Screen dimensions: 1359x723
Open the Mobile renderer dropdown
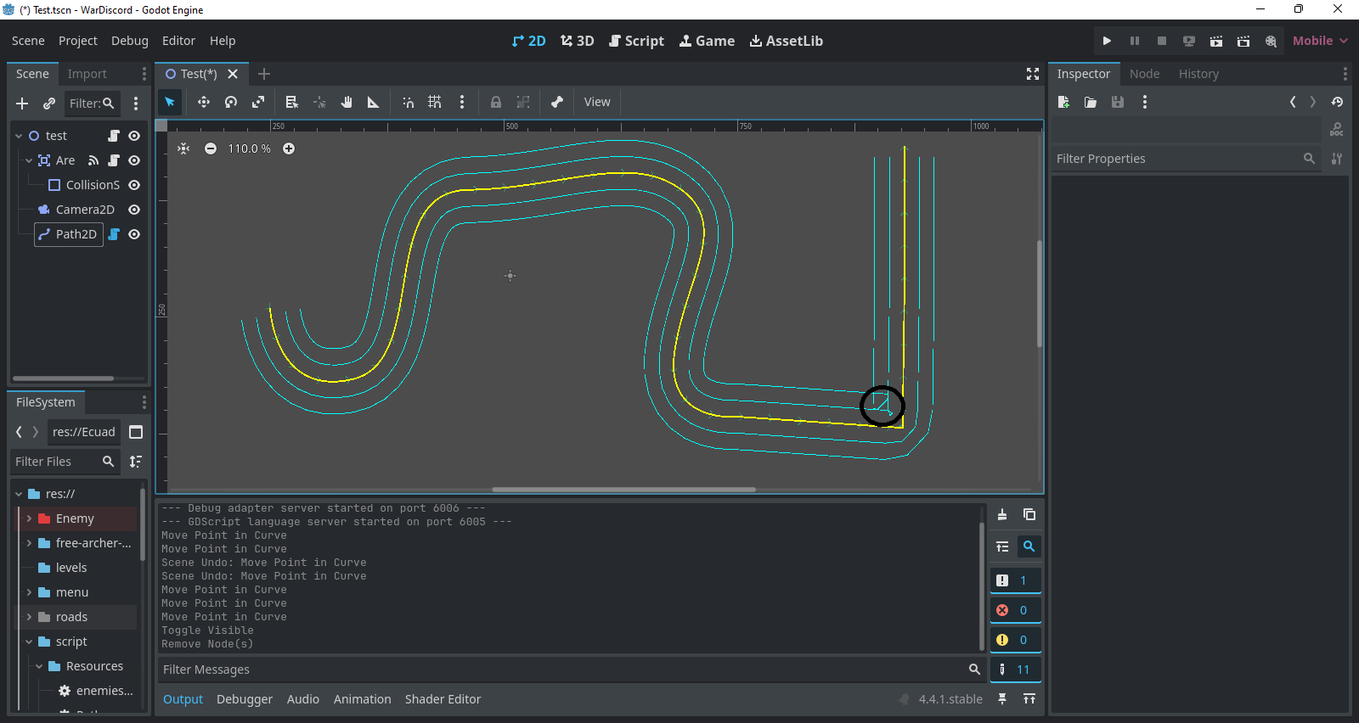(x=1320, y=41)
